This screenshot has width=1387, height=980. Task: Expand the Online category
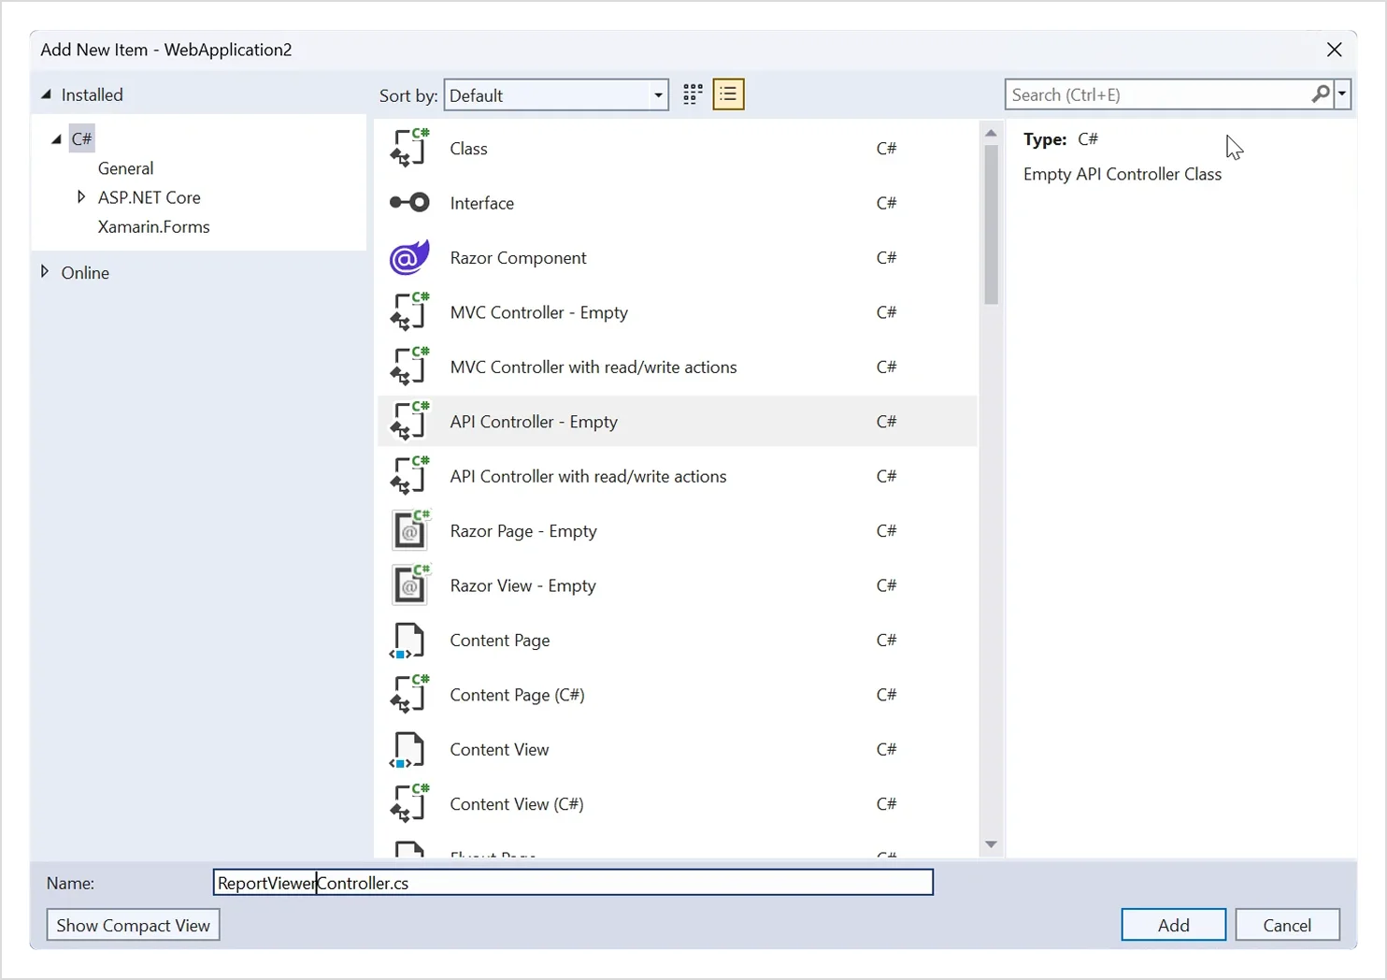coord(45,272)
